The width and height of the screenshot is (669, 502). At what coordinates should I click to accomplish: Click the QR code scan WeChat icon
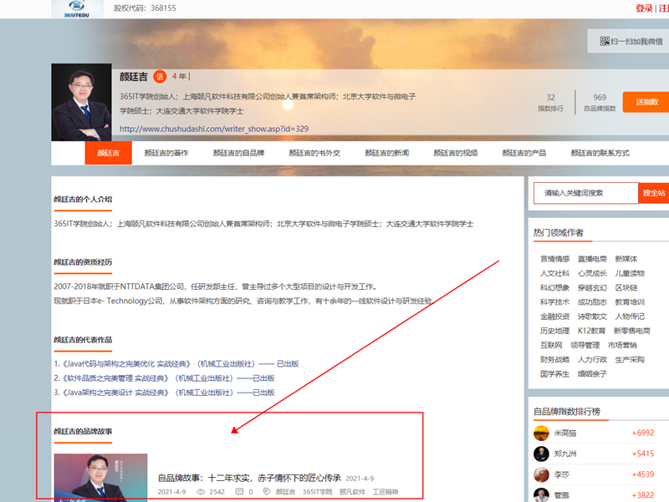coord(605,41)
